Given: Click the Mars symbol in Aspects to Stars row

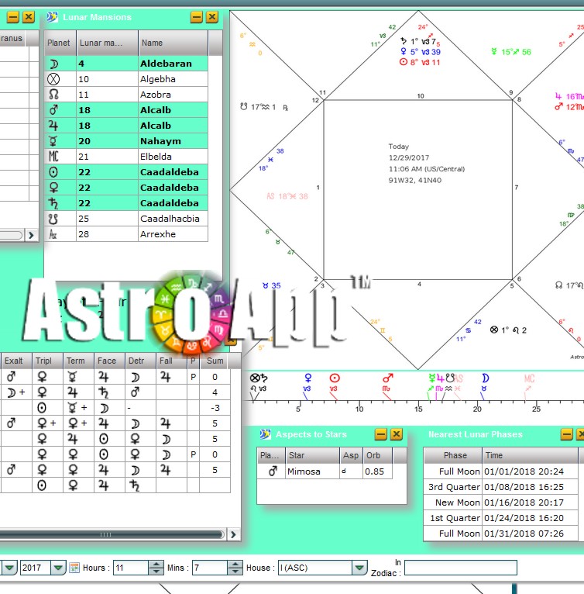Looking at the screenshot, I should [273, 471].
